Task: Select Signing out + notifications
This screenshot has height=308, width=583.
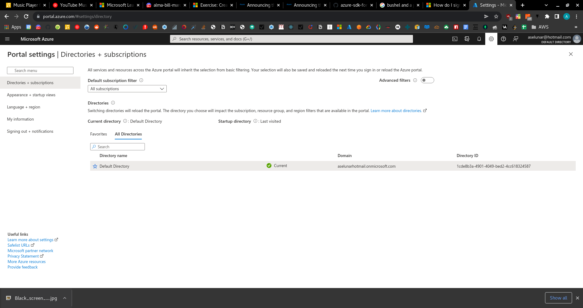Action: [x=40, y=131]
